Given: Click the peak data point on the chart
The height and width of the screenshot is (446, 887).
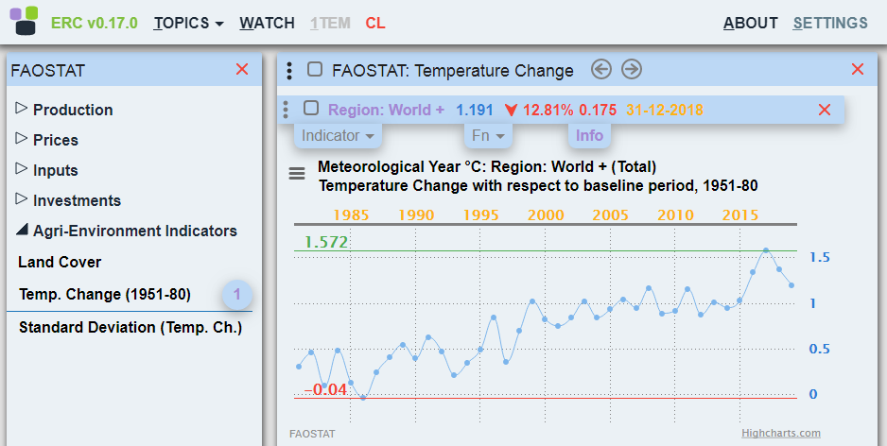Looking at the screenshot, I should point(766,249).
